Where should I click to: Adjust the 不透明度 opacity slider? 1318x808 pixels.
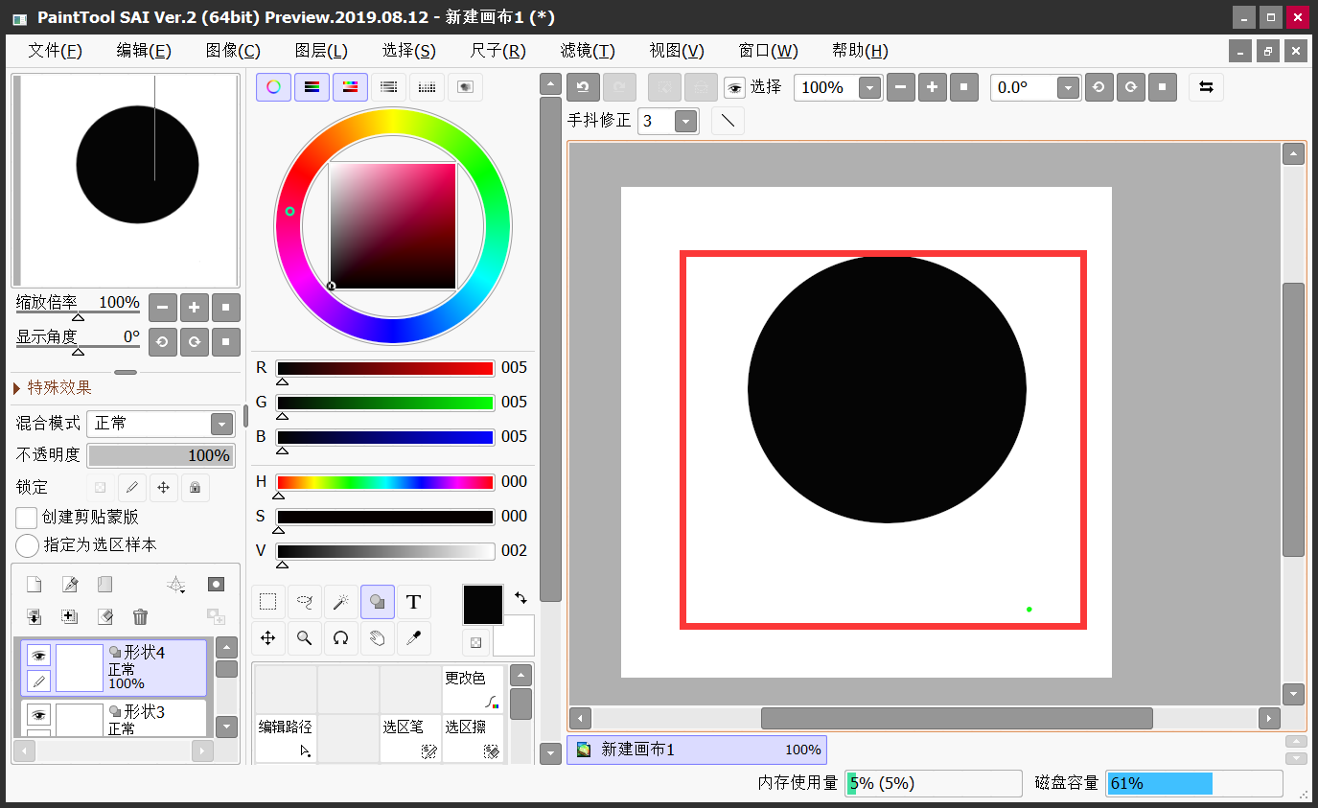pos(161,455)
